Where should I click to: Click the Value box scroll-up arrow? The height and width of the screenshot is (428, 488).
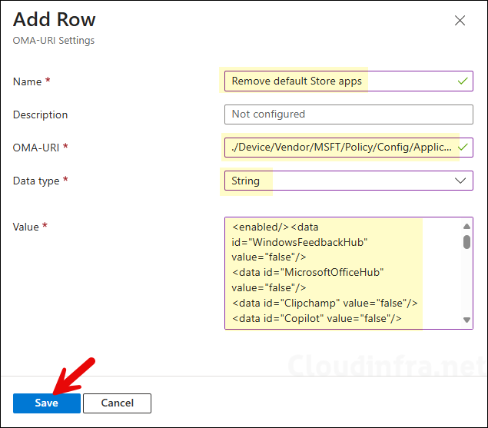[x=466, y=227]
